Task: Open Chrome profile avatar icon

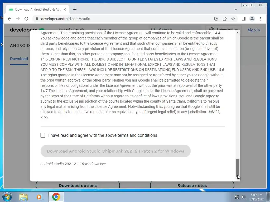Action: click(x=252, y=19)
